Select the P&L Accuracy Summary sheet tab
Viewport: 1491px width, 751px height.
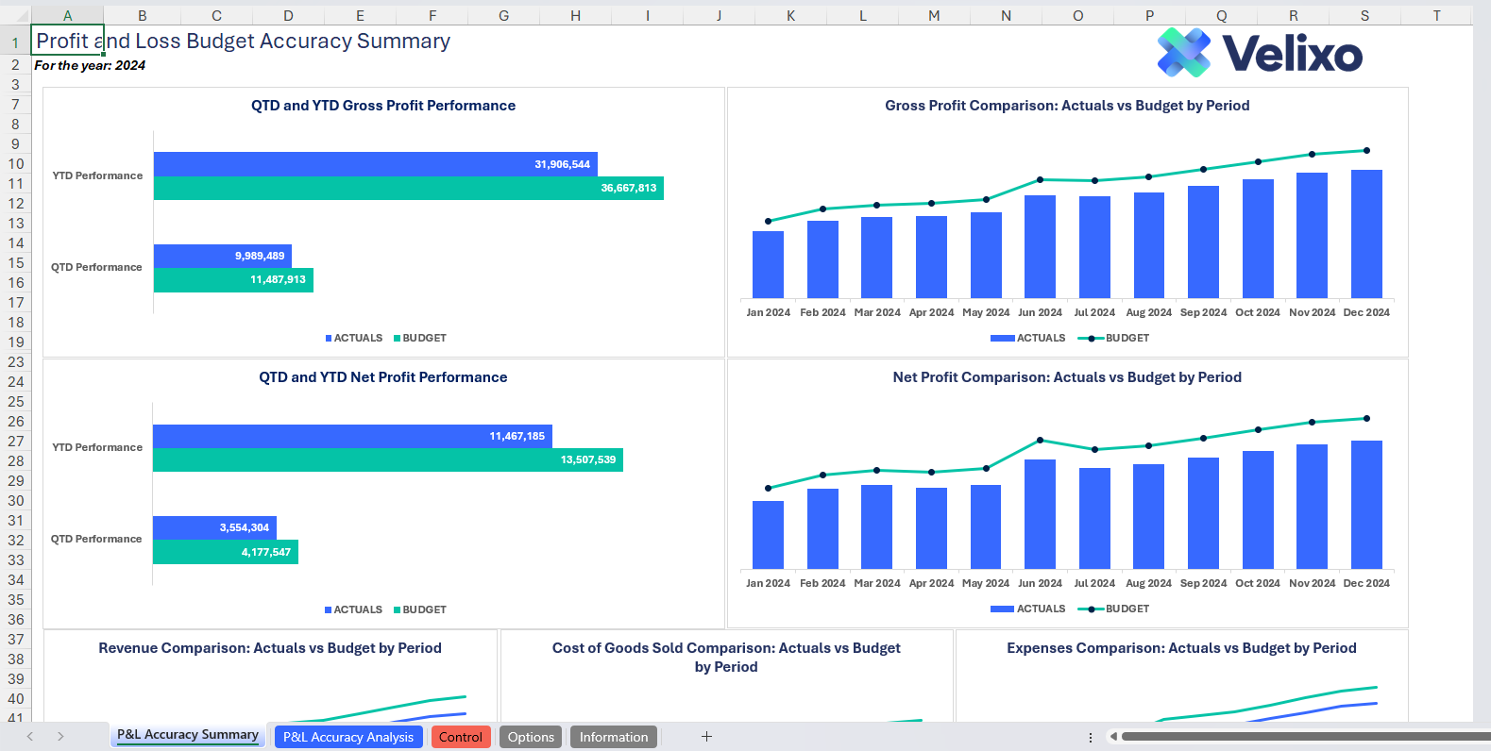[x=187, y=735]
